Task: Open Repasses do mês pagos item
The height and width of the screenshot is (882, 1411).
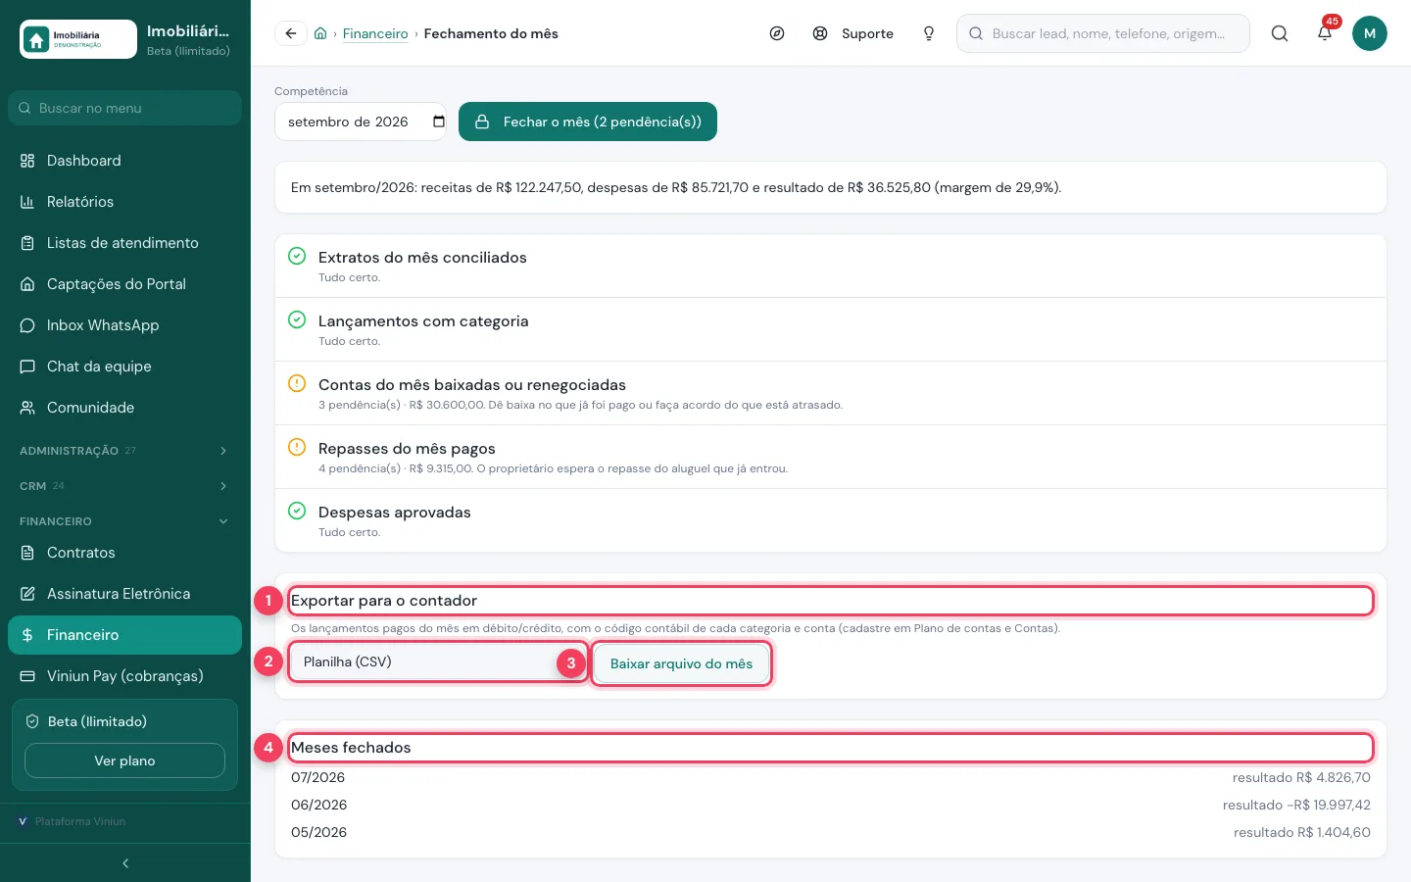Action: coord(831,457)
